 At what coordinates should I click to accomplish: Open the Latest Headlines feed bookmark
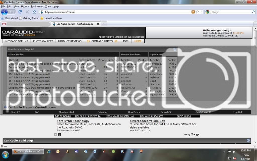(51, 18)
